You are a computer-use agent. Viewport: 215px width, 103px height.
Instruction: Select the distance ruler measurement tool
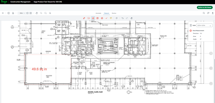pos(84,18)
